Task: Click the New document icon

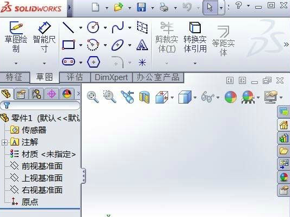Action: pos(95,8)
